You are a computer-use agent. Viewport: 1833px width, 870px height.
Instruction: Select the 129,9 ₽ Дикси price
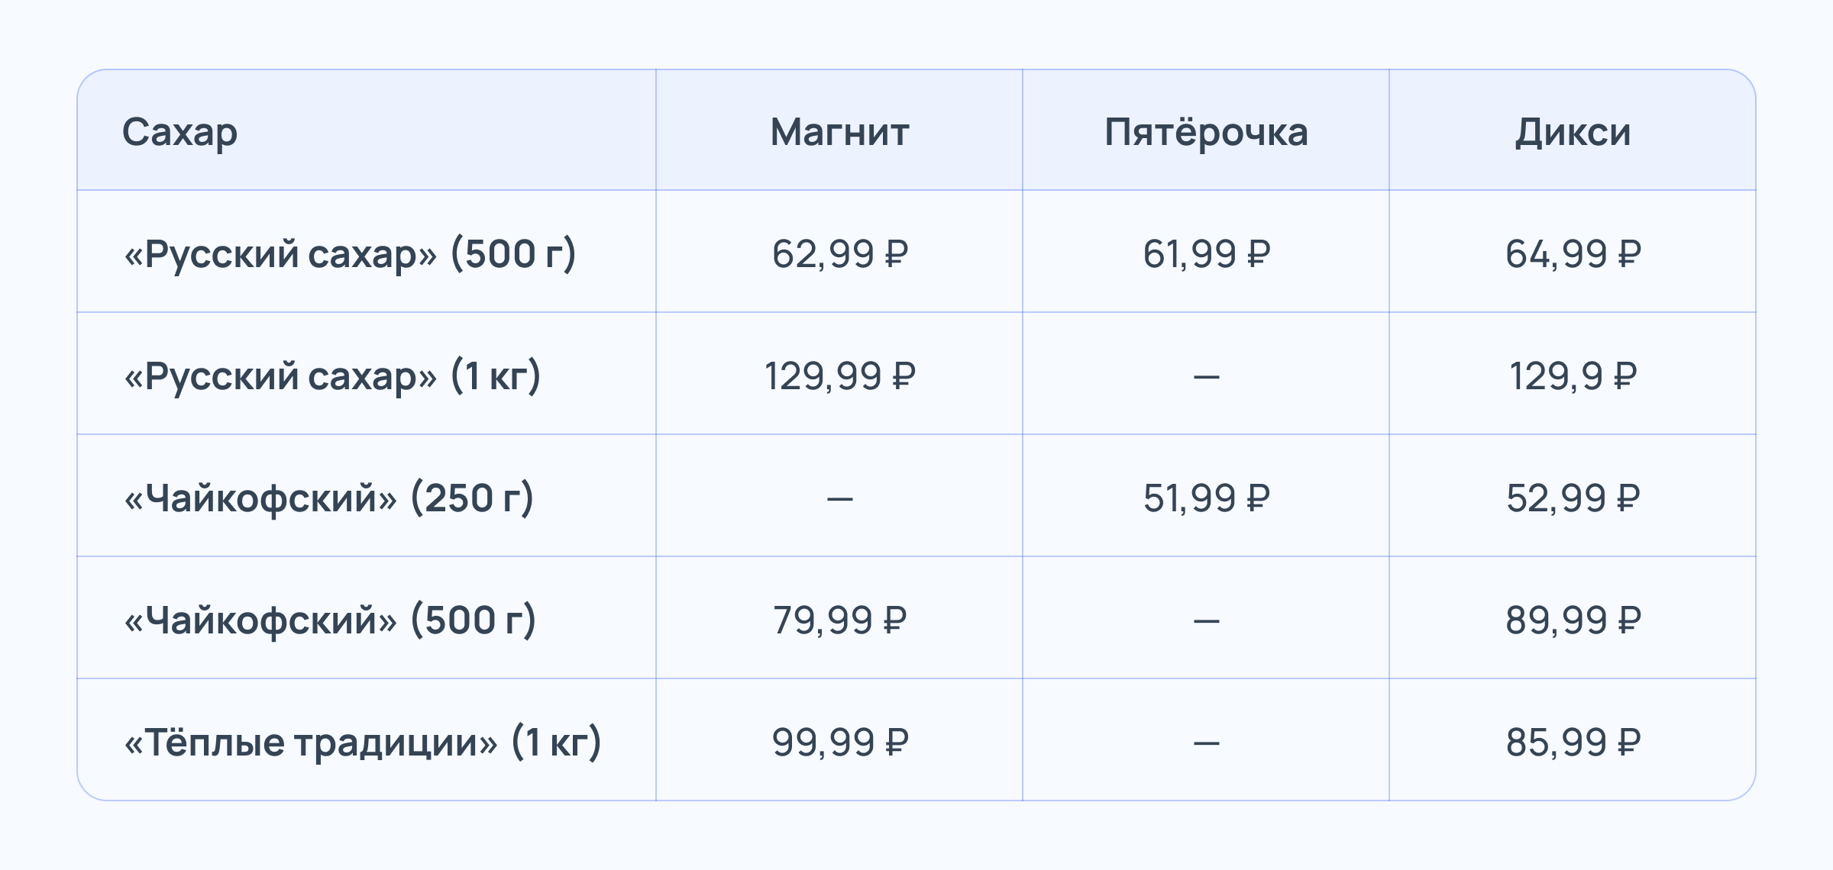[1573, 375]
